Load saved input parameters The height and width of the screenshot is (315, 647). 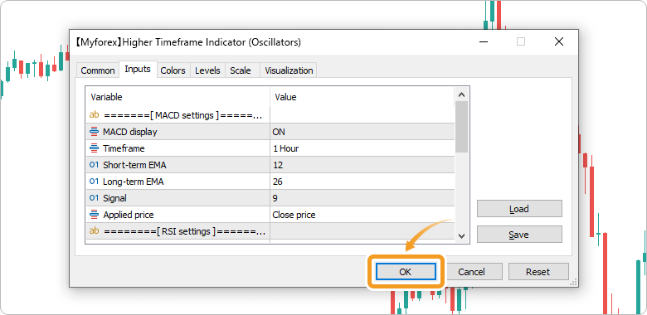click(519, 209)
